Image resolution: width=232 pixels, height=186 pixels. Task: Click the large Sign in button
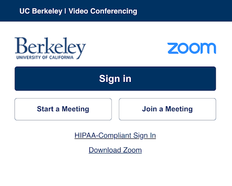(x=115, y=79)
